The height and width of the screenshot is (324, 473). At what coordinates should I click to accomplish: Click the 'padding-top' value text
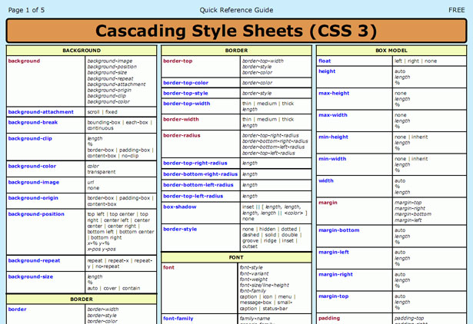coord(409,318)
